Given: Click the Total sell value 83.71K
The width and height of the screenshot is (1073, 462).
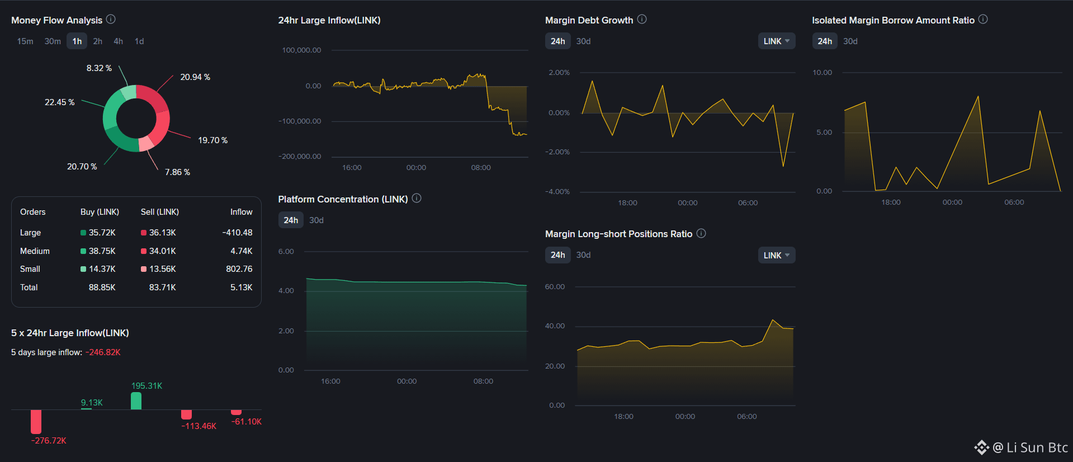Looking at the screenshot, I should [163, 287].
